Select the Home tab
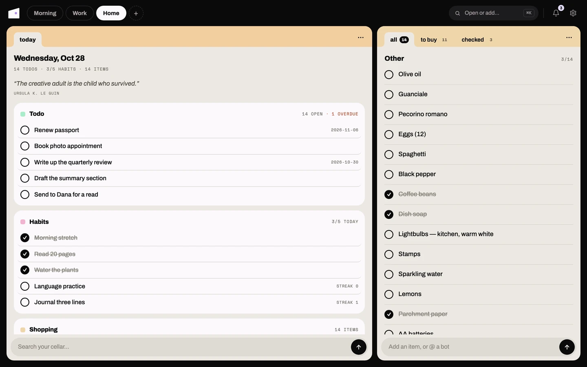The height and width of the screenshot is (367, 587). coord(111,13)
